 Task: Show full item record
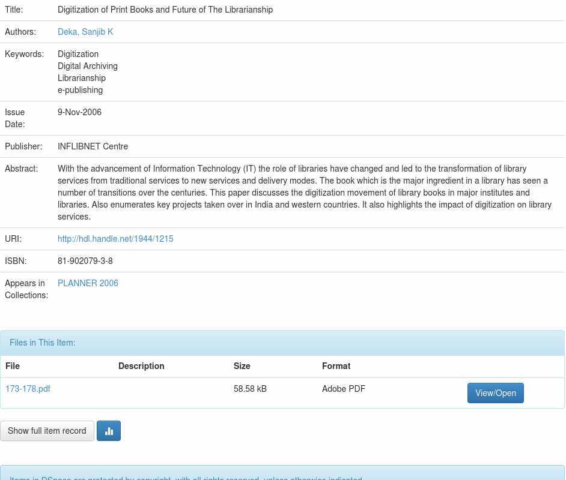click(47, 431)
